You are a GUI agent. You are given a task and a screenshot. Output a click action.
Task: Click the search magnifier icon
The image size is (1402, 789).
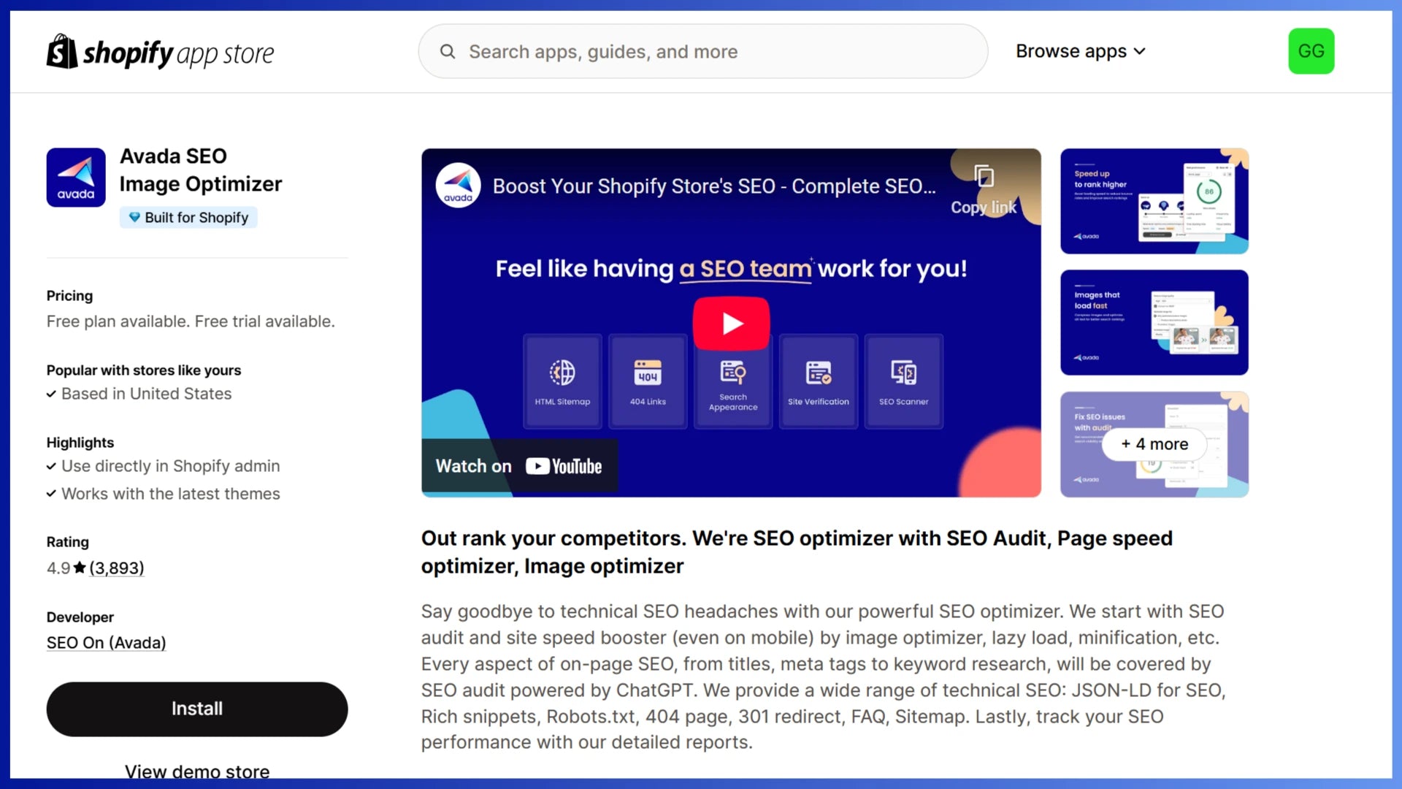448,52
